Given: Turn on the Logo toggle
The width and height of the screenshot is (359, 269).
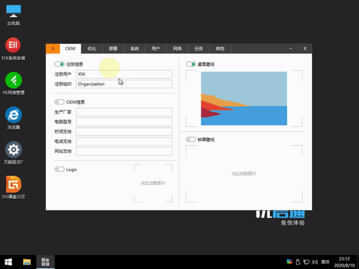Looking at the screenshot, I should pyautogui.click(x=60, y=169).
